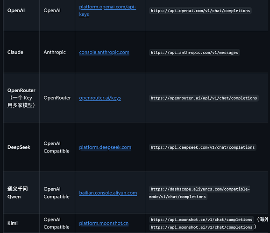Image resolution: width=270 pixels, height=233 pixels.
Task: Follow the openrouter.ai/keys link
Action: 100,98
